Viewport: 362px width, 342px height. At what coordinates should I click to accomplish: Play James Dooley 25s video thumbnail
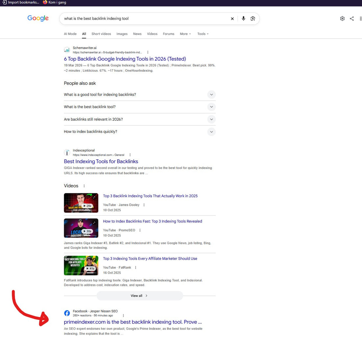81,203
